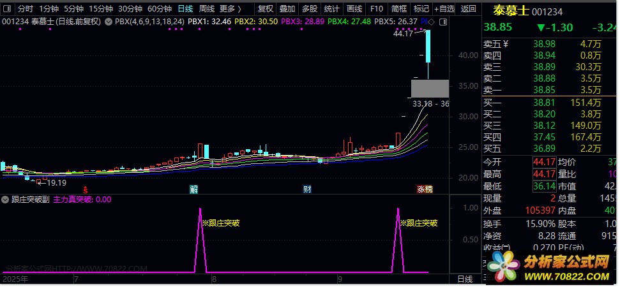
Task: Select the 买一 price 38.81
Action: (x=544, y=103)
